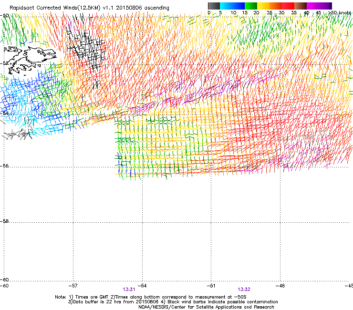Click the pass time label 13:31
The width and height of the screenshot is (353, 310).
click(129, 289)
